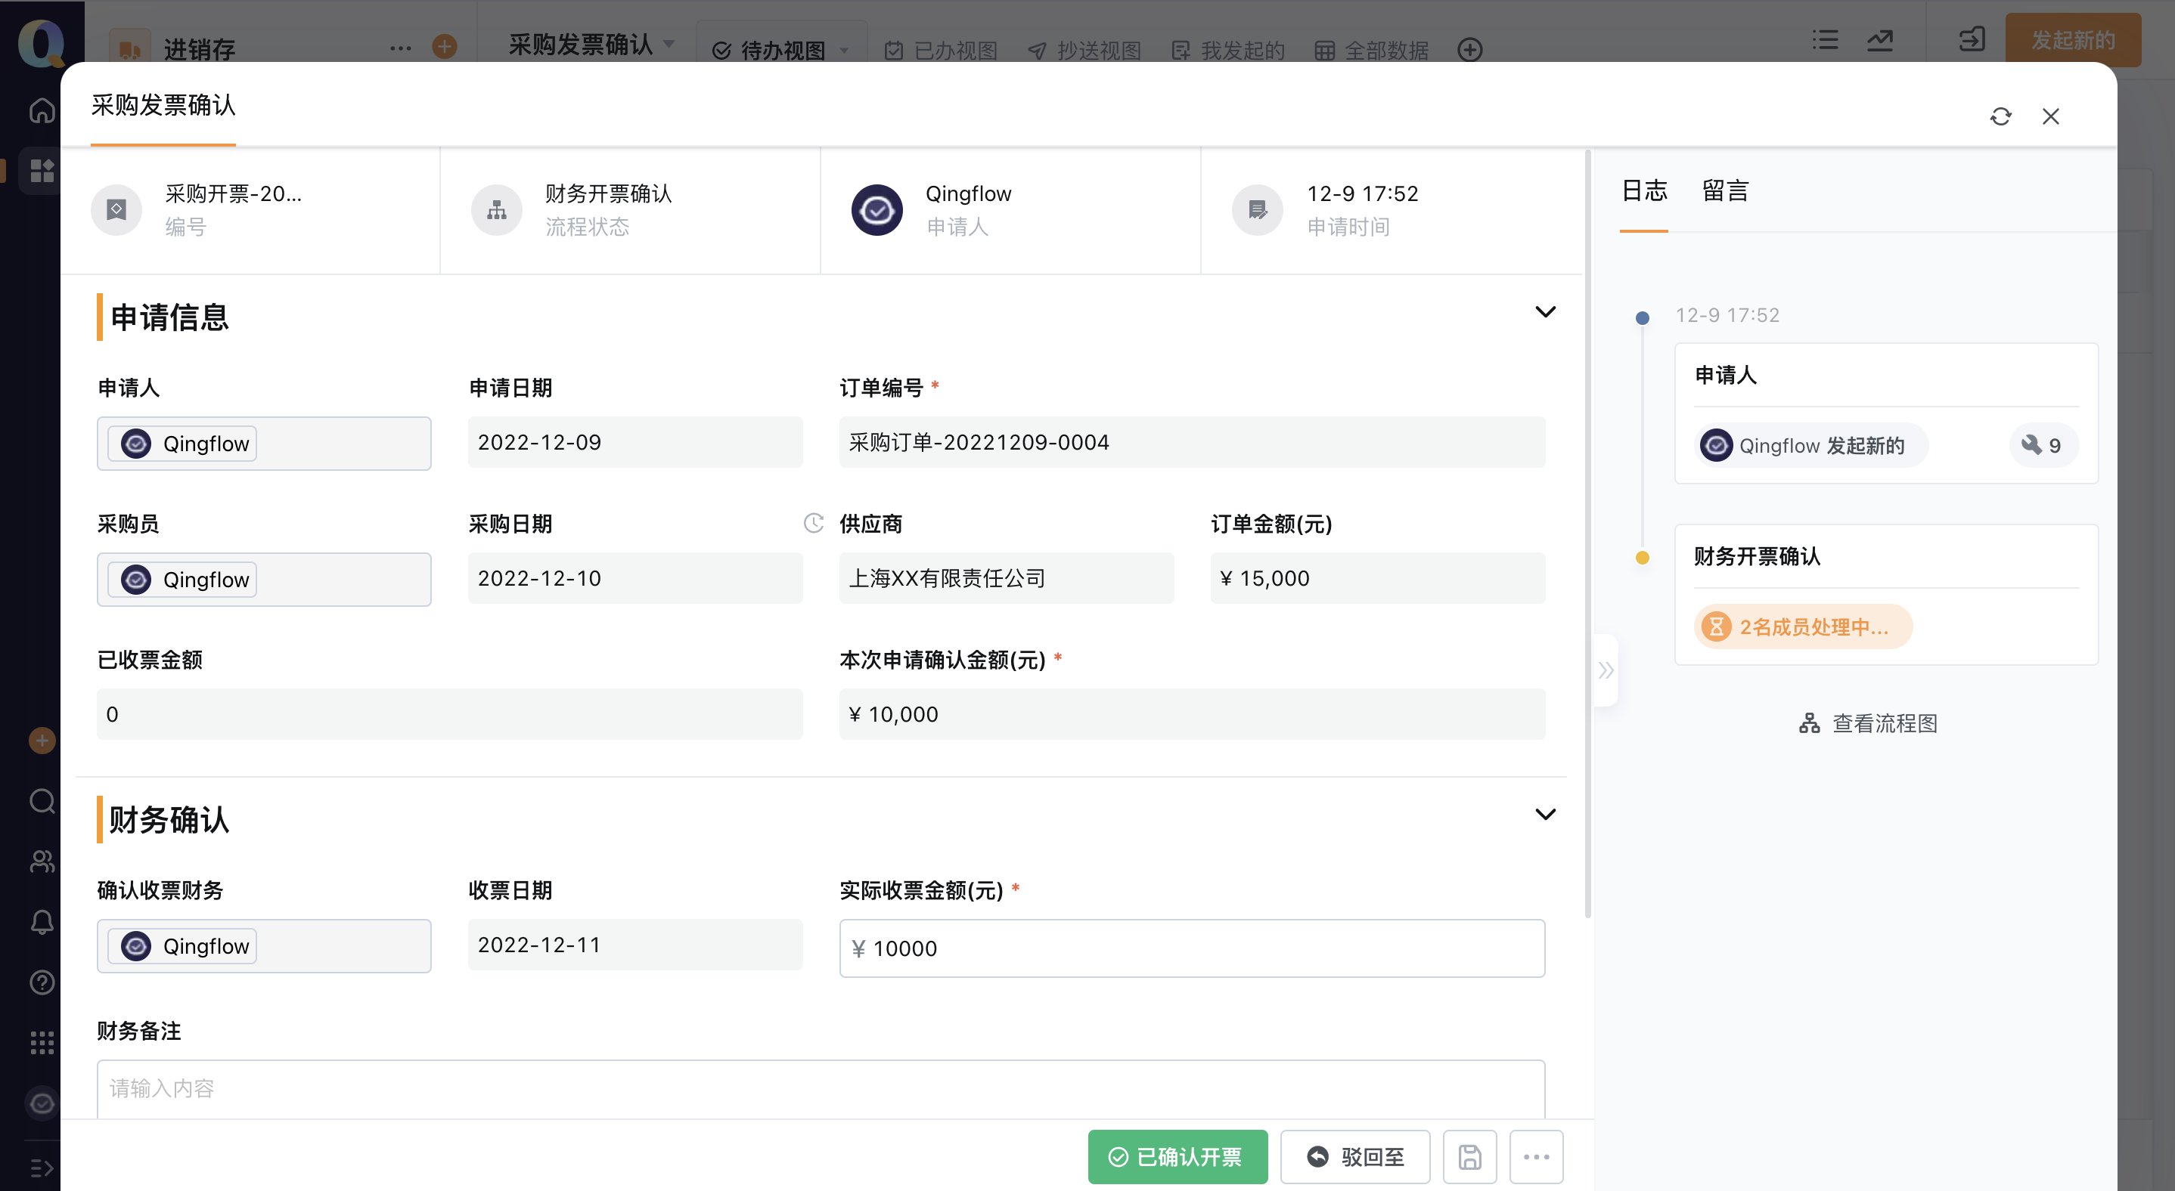Refresh the 采购发票确认 dialog
This screenshot has height=1191, width=2175.
pyautogui.click(x=2000, y=116)
